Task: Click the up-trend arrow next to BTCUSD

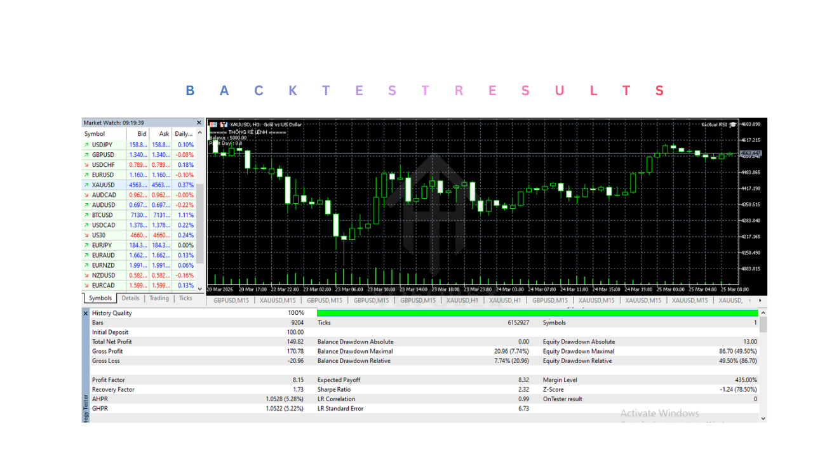Action: tap(87, 215)
